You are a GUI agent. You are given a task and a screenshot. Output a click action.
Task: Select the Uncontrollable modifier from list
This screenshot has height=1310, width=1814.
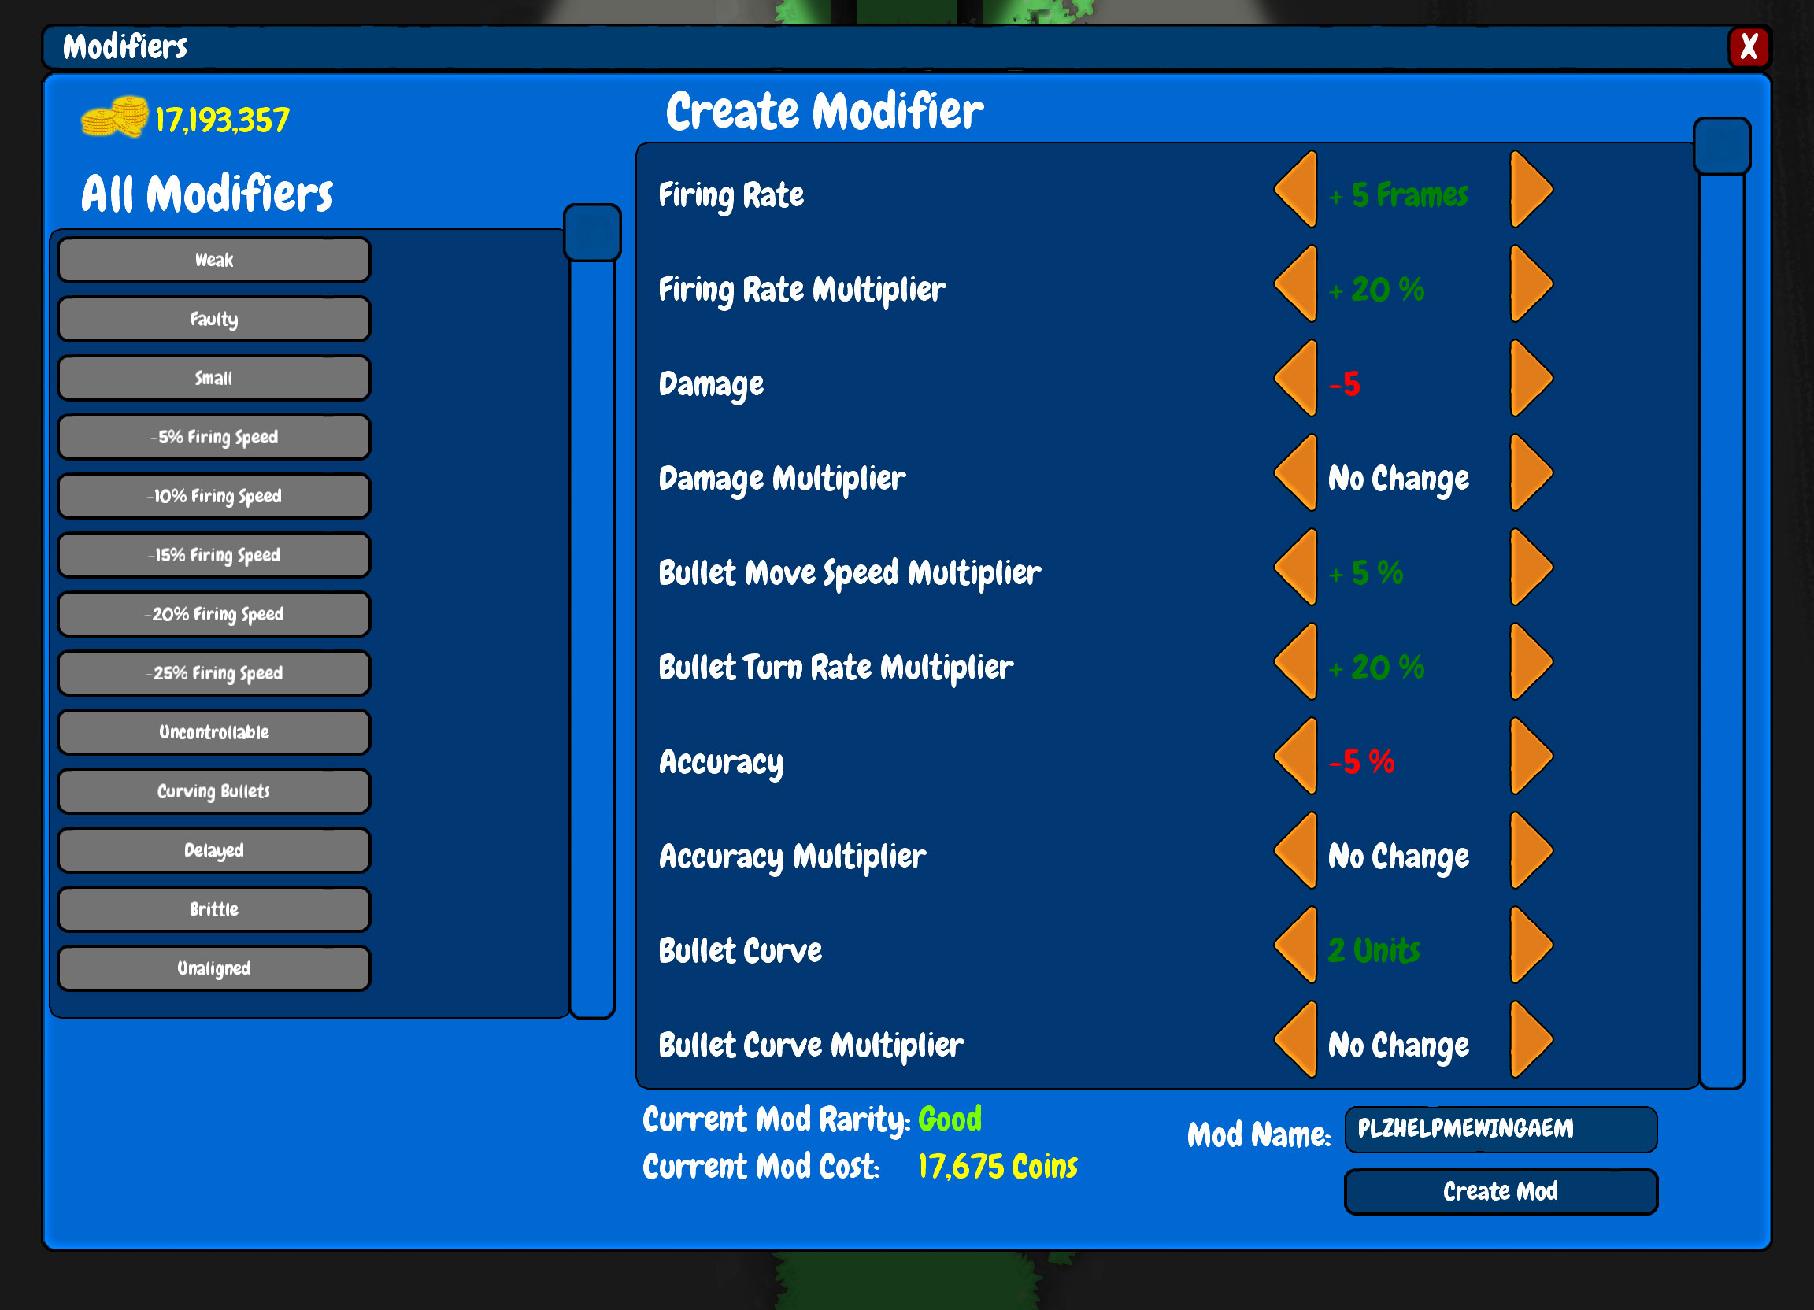216,731
